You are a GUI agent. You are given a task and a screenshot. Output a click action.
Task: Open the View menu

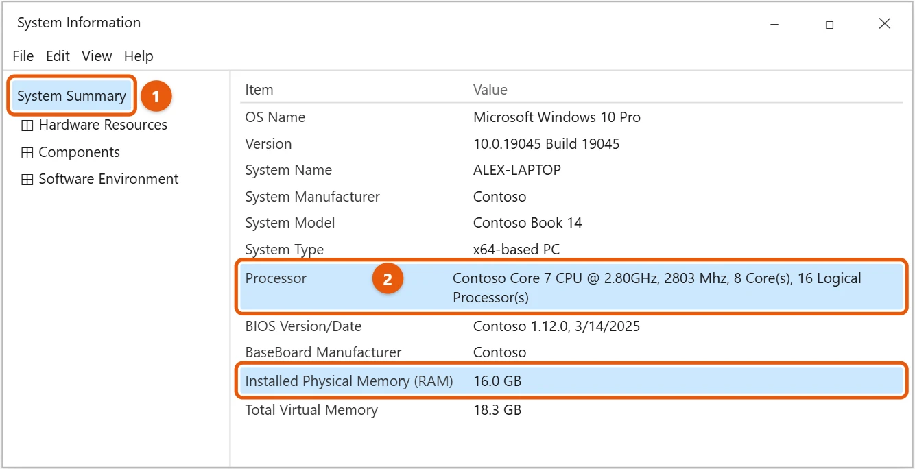click(x=97, y=56)
